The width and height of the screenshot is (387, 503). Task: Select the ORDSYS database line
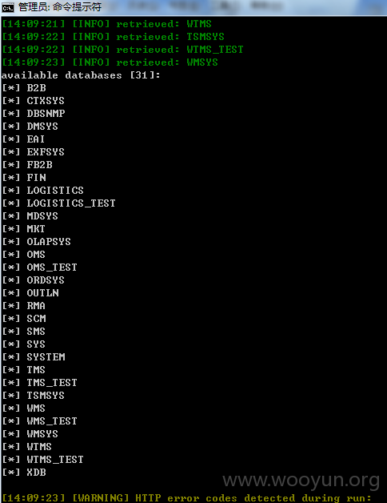pos(34,280)
